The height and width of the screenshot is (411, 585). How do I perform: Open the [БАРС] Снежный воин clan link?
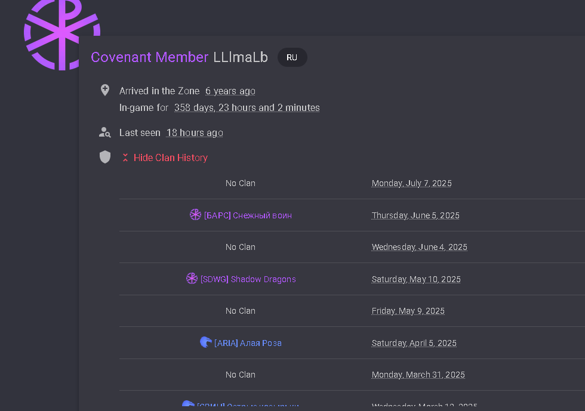point(248,215)
